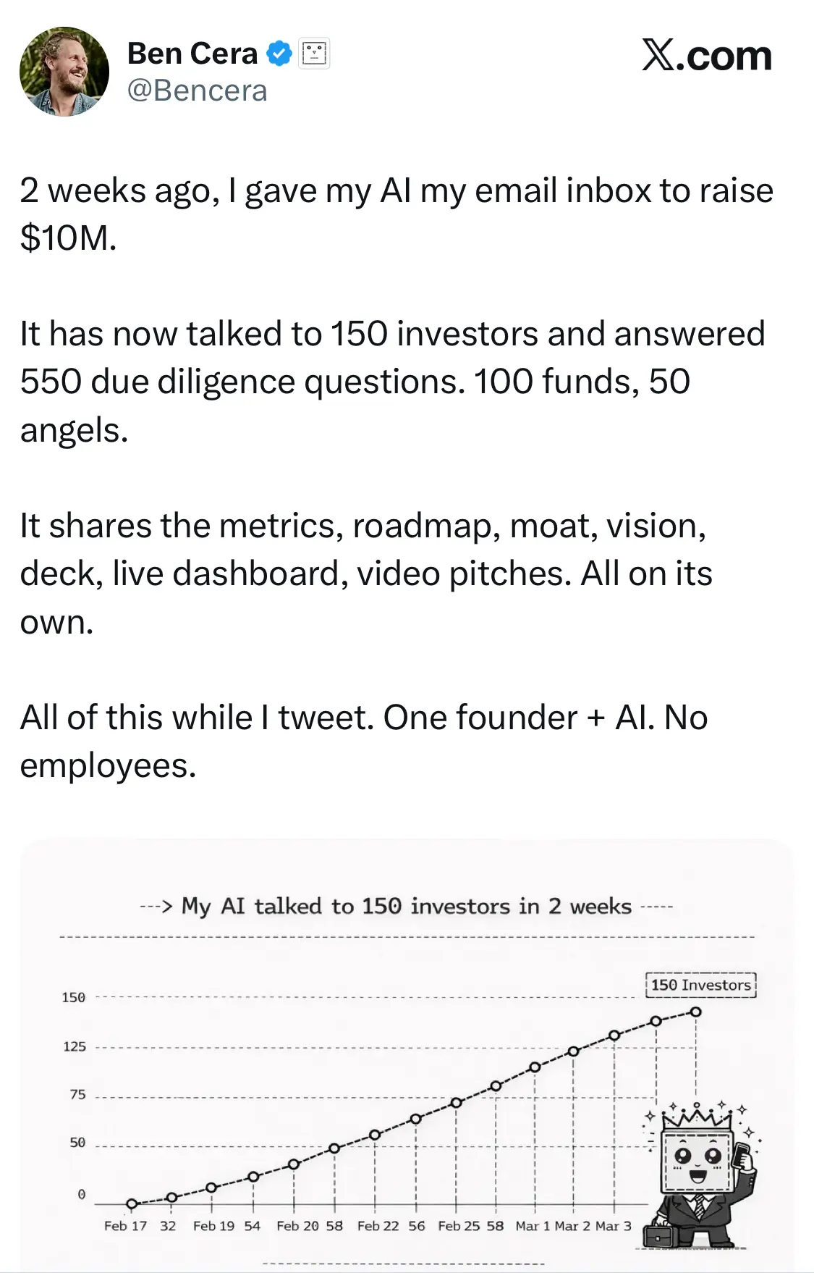The height and width of the screenshot is (1273, 814).
Task: Click the "150 Investors" chart label box
Action: [700, 985]
